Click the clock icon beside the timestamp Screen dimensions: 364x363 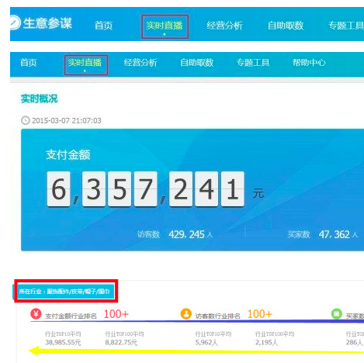[x=26, y=120]
